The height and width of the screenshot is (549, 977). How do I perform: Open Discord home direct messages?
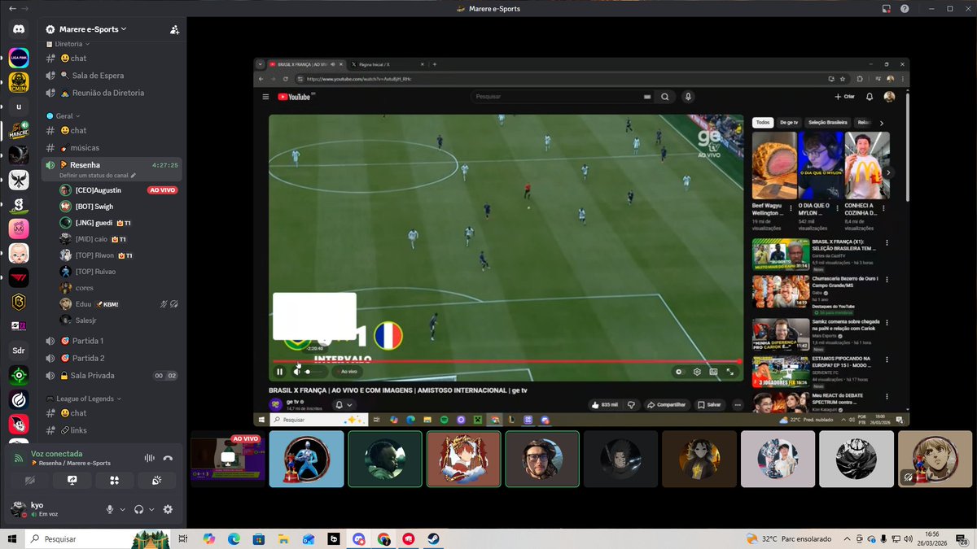click(x=19, y=29)
